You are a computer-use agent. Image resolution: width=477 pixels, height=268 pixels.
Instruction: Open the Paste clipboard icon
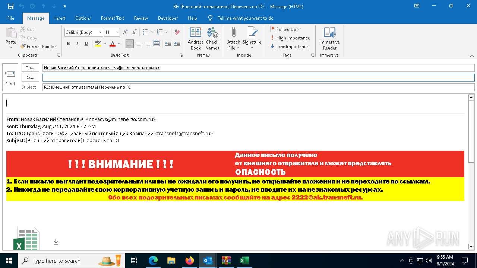[11, 33]
